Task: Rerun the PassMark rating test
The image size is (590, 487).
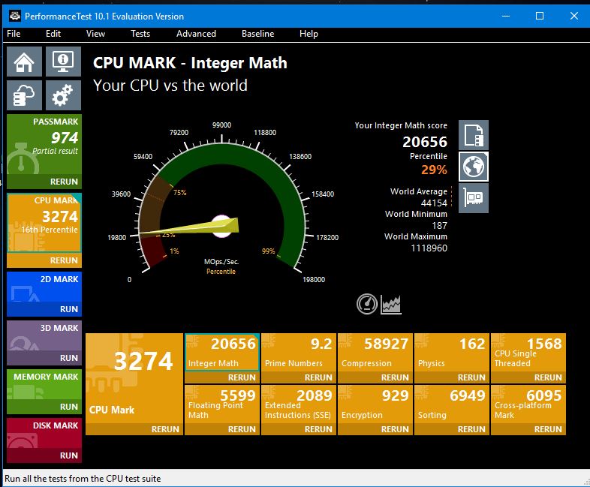Action: click(44, 182)
